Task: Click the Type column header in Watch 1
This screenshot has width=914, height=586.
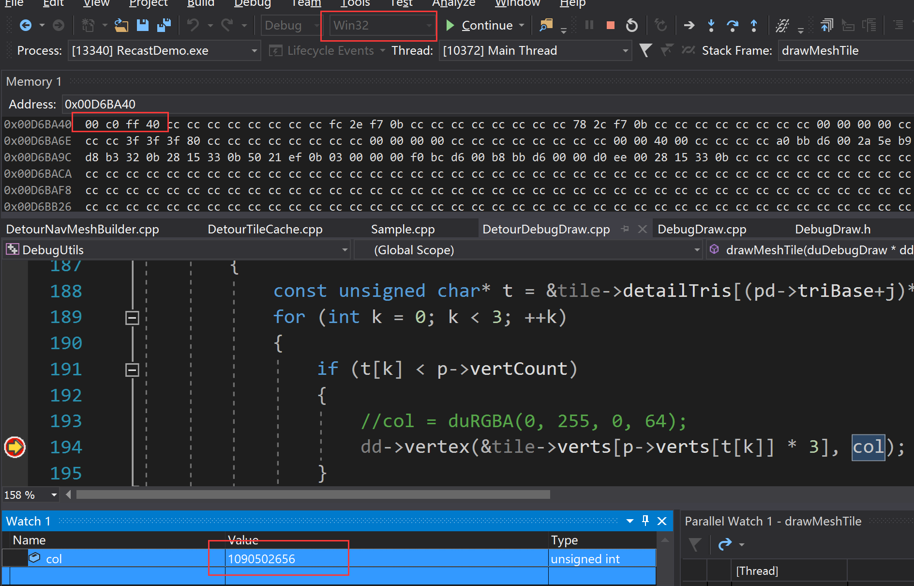Action: [602, 540]
